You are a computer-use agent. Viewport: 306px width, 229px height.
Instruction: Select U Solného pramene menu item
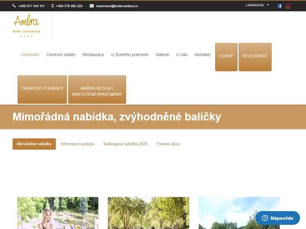[130, 54]
